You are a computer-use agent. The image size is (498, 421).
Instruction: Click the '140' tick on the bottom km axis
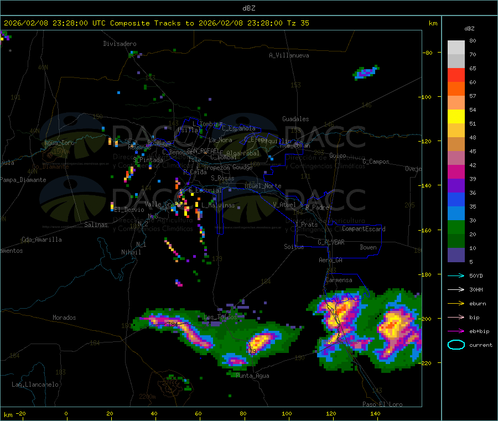375,413
